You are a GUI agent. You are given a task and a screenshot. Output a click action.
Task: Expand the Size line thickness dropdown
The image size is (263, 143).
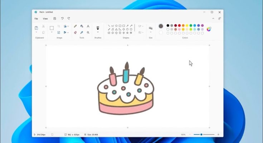[151, 32]
